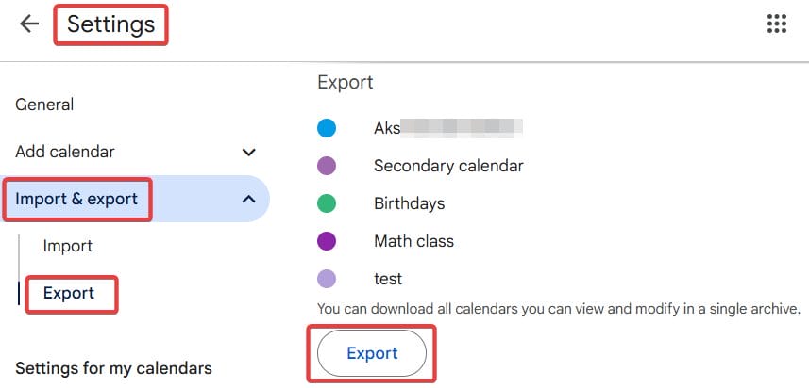Image resolution: width=809 pixels, height=388 pixels.
Task: Click the Math class purple dot
Action: pyautogui.click(x=327, y=241)
